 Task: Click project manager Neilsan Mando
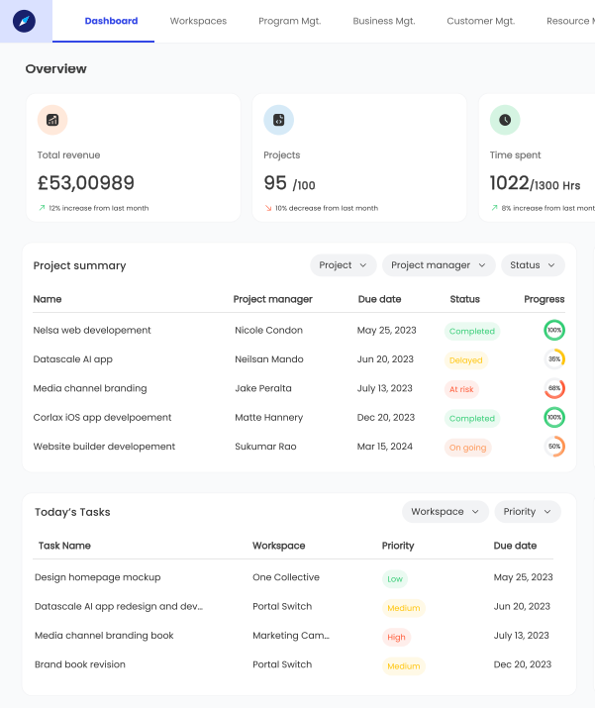click(269, 359)
